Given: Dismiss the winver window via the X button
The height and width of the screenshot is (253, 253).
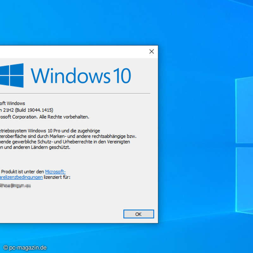Looking at the screenshot, I should pos(151,51).
